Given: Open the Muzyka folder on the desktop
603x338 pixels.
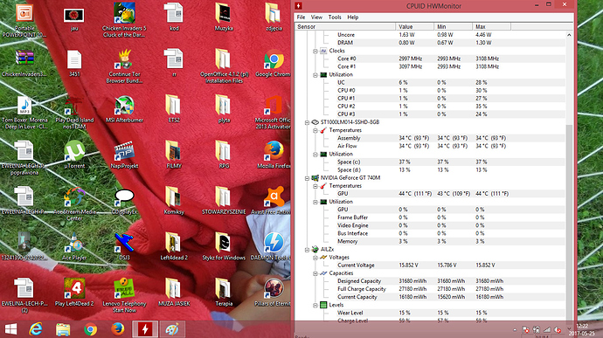Looking at the screenshot, I should pos(224,17).
